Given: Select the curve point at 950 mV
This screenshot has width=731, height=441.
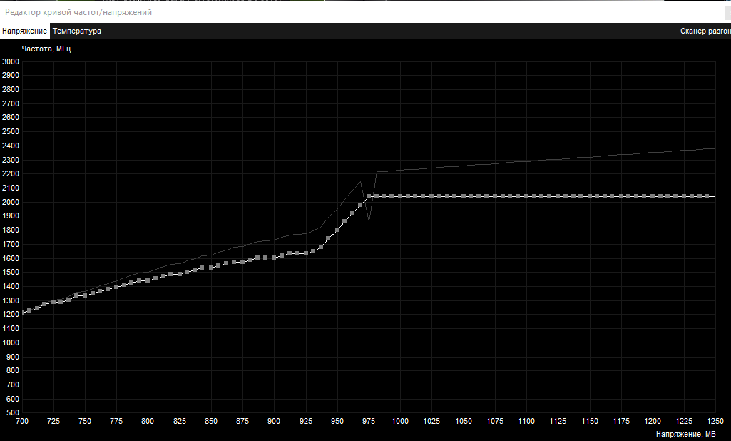Looking at the screenshot, I should pyautogui.click(x=337, y=230).
